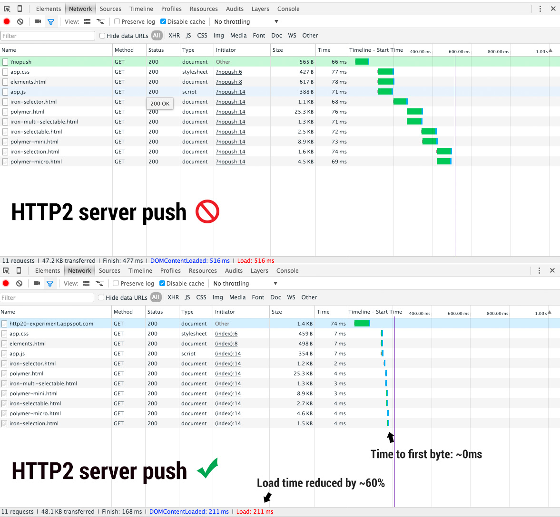Click timeline bar for ?nopush request
560x517 pixels.
[362, 62]
